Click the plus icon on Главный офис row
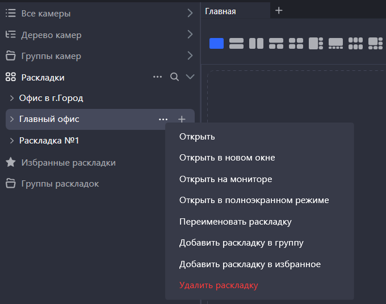Image resolution: width=386 pixels, height=304 pixels. [x=182, y=119]
